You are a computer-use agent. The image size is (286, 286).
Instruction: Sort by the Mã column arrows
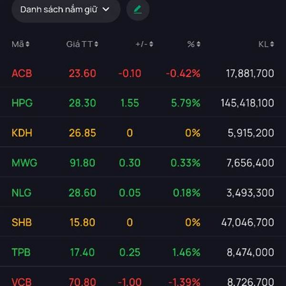point(28,44)
